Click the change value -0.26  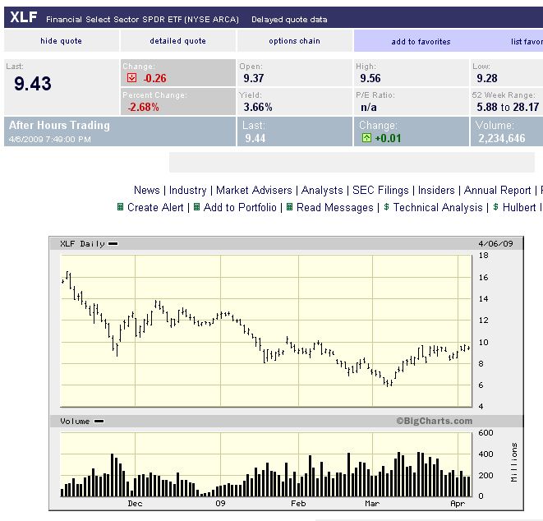[x=154, y=78]
